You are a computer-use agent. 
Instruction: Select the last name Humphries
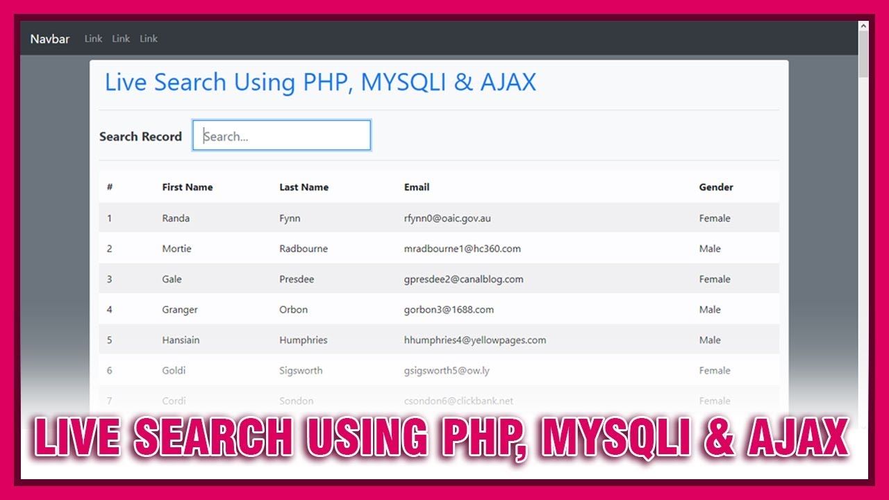coord(304,340)
